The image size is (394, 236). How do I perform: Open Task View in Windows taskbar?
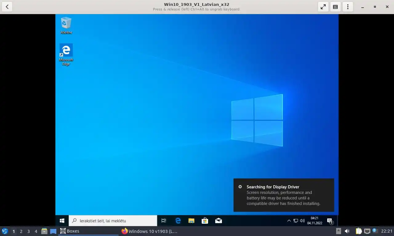(x=164, y=221)
